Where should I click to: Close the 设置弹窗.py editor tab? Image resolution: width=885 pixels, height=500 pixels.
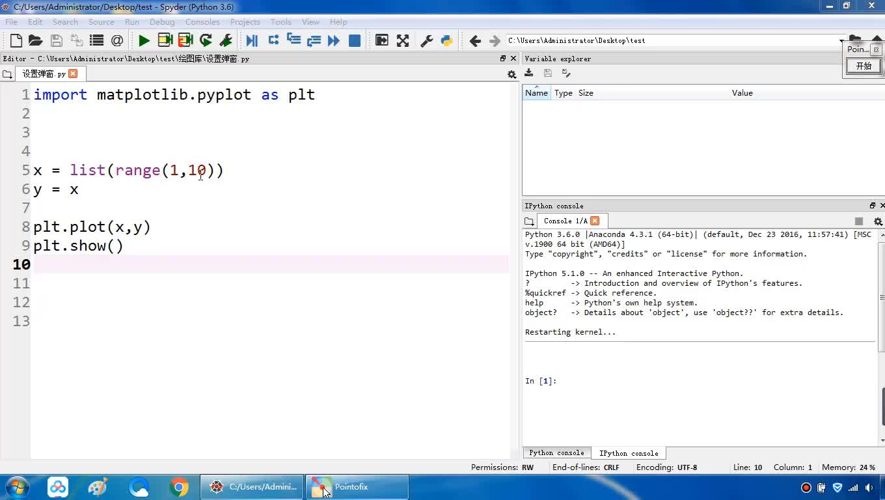point(73,74)
